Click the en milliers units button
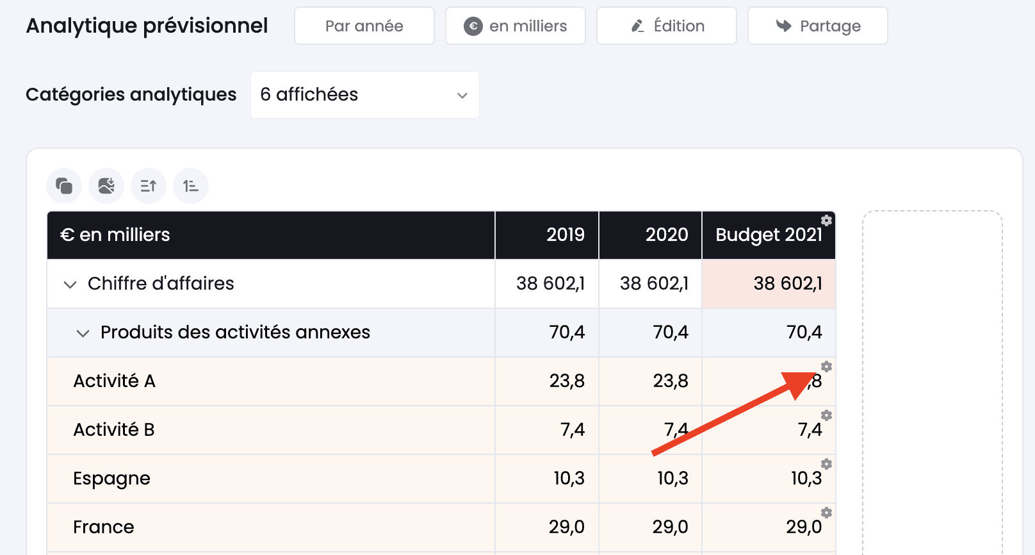Image resolution: width=1035 pixels, height=555 pixels. (x=516, y=26)
